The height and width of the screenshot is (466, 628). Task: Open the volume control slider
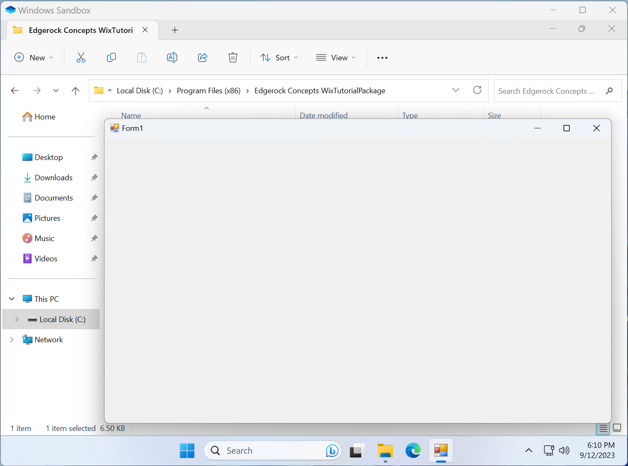[564, 450]
